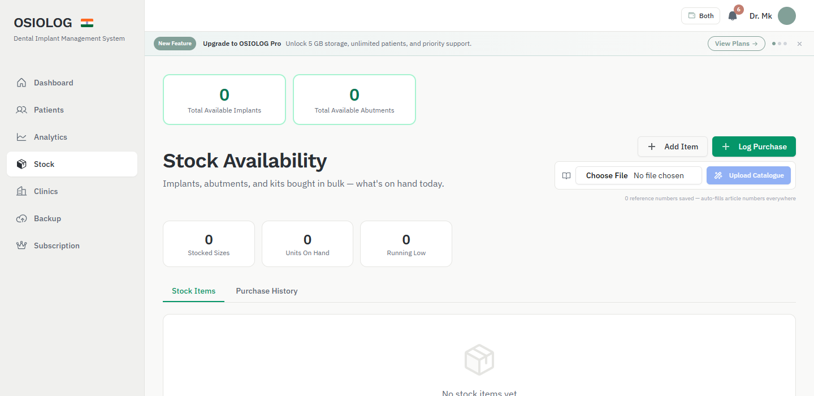This screenshot has height=396, width=814.
Task: Click the empty stock box illustration
Action: point(479,360)
